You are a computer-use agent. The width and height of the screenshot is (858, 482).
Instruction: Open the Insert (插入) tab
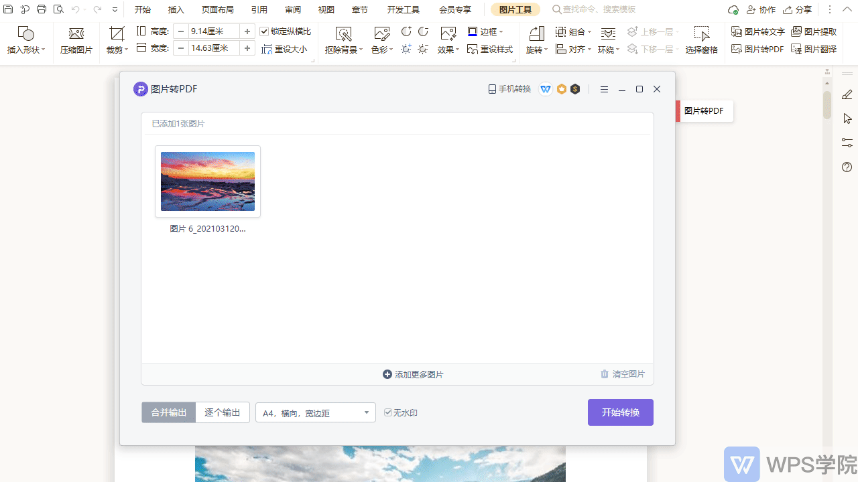[x=176, y=10]
